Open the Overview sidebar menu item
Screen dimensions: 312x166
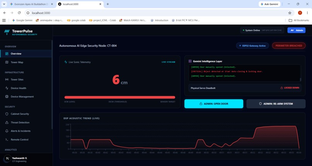point(26,54)
